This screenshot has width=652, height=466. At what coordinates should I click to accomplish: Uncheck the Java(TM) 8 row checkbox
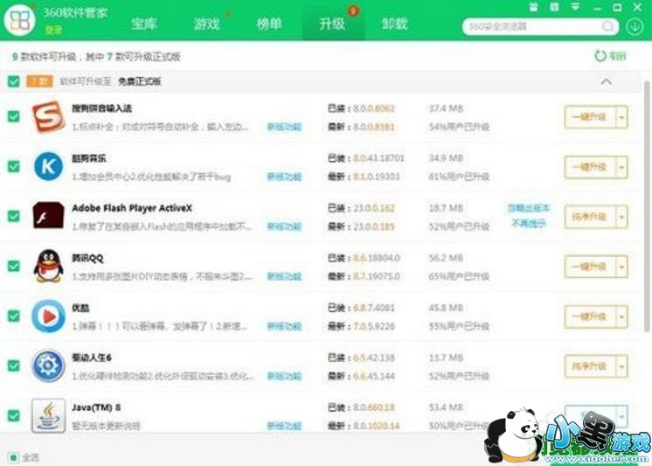point(14,415)
